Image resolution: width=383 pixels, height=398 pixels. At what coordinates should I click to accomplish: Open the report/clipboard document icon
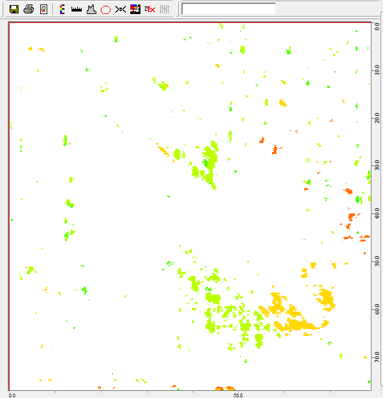43,9
